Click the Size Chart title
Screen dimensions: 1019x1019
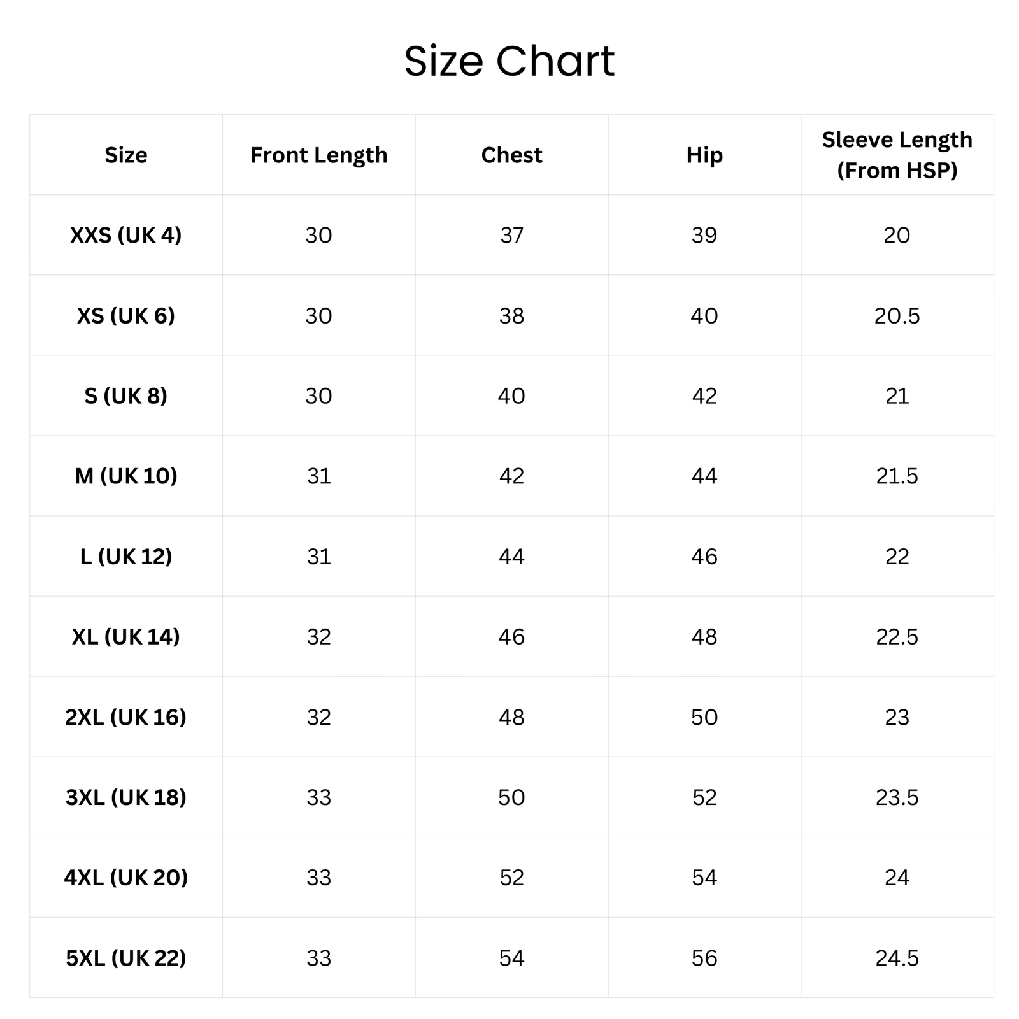click(x=509, y=62)
